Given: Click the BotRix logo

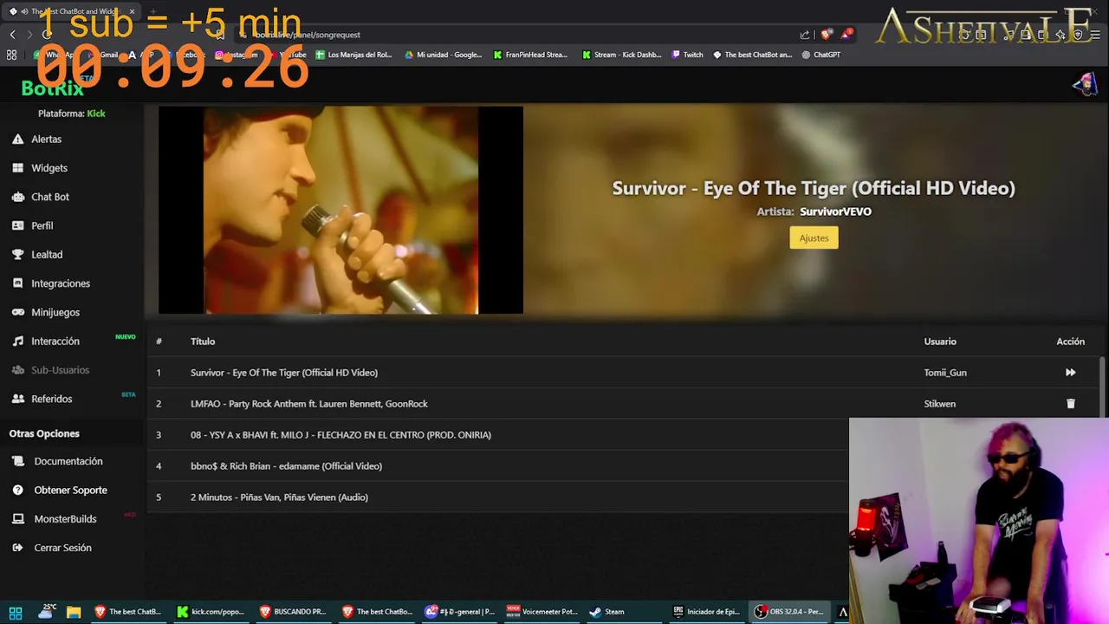Looking at the screenshot, I should (53, 88).
